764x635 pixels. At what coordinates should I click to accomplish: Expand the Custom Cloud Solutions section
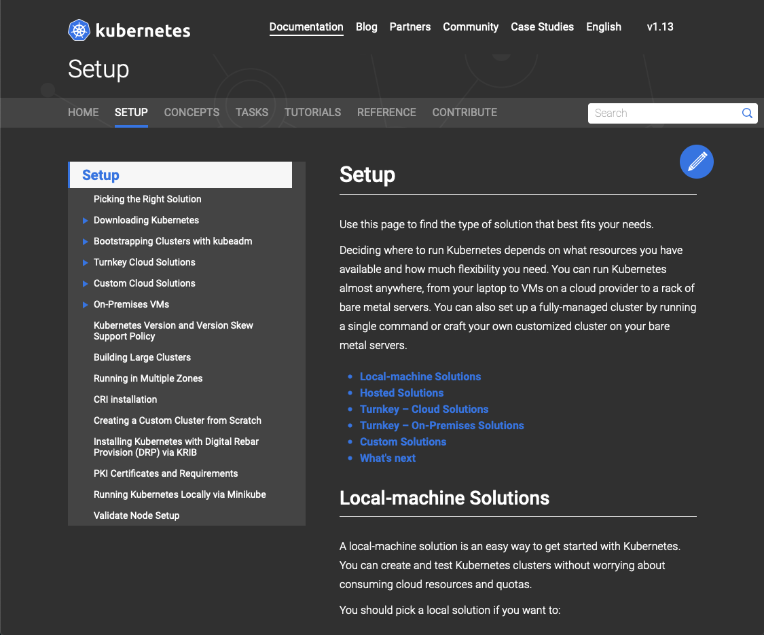point(85,283)
